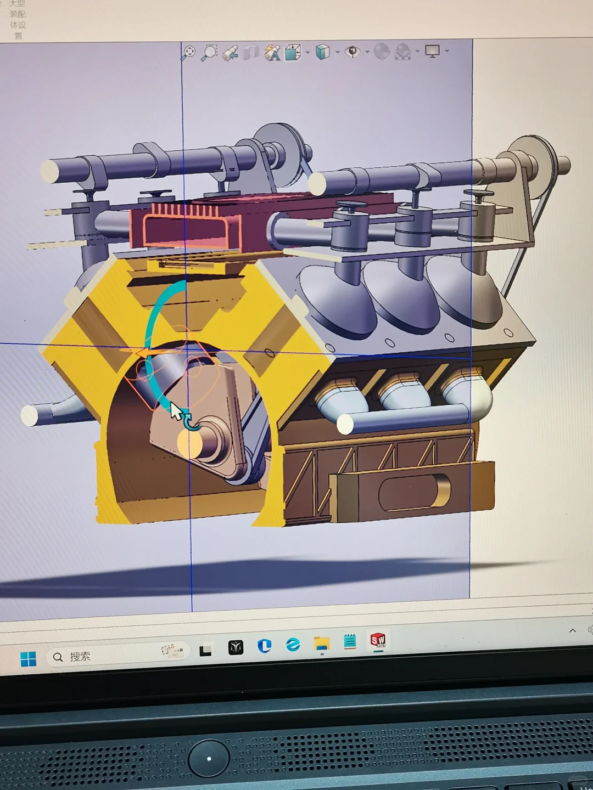
Task: Open the Dynamic Annotation Views tool
Action: click(x=272, y=53)
